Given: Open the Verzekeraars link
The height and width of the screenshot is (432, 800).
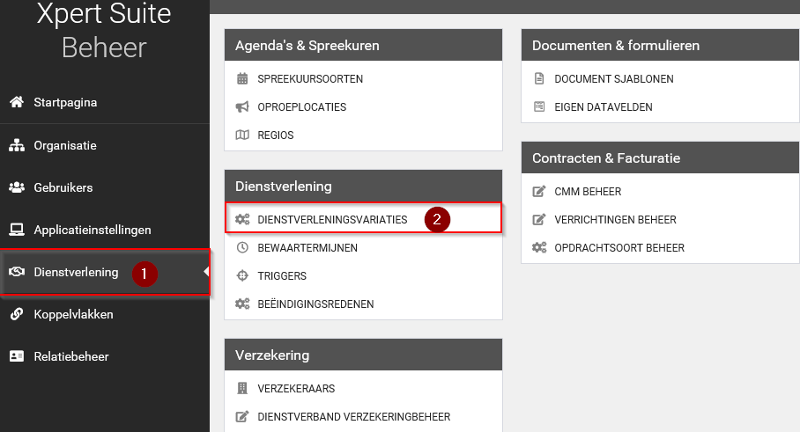Looking at the screenshot, I should click(296, 389).
